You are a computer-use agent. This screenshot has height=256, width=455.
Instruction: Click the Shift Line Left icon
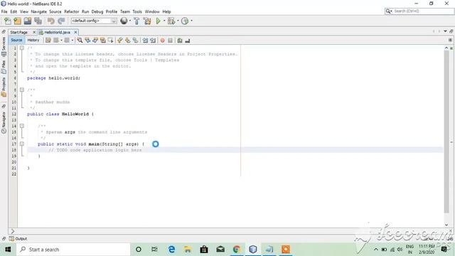tap(145, 41)
